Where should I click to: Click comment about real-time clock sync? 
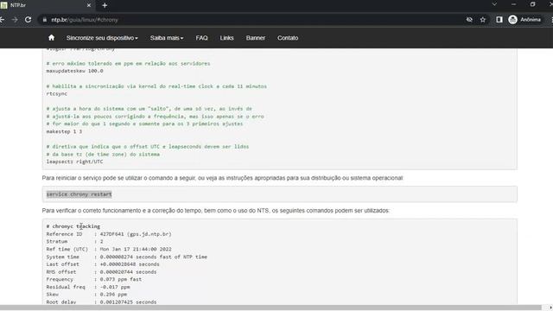point(156,86)
